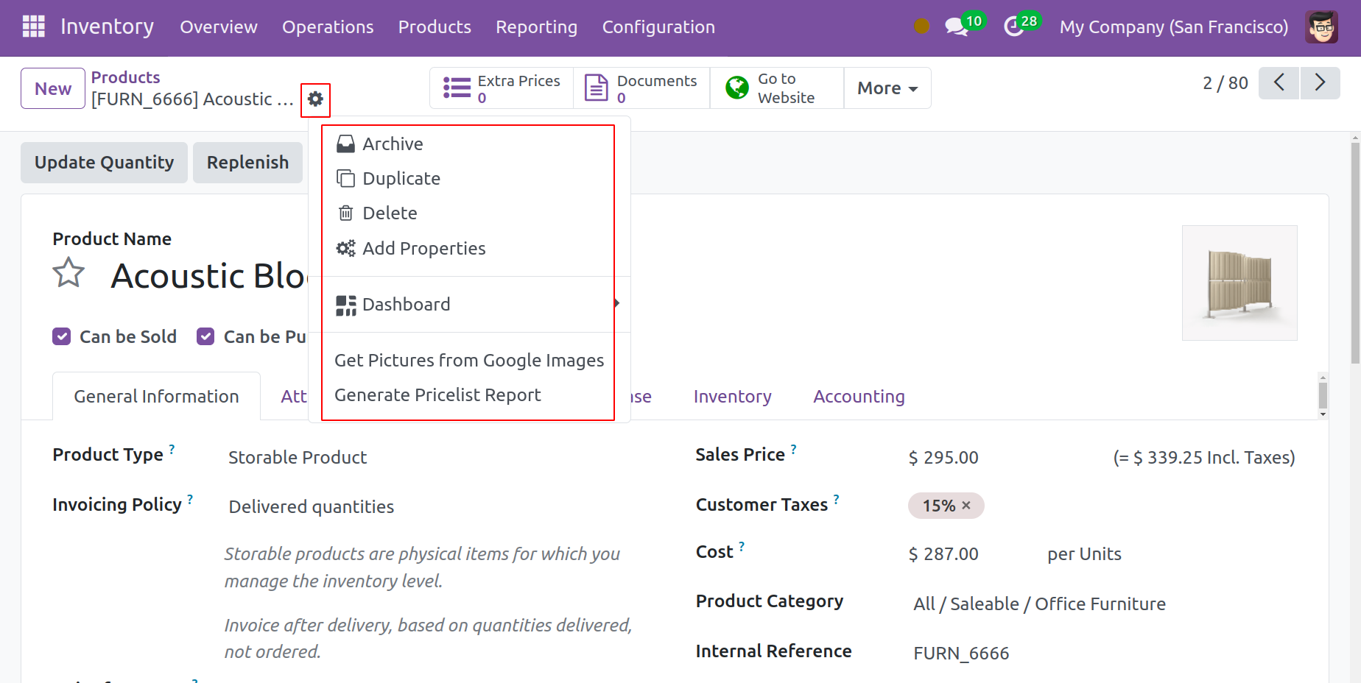Toggle the Can be Sold checkbox
1361x683 pixels.
tap(62, 336)
